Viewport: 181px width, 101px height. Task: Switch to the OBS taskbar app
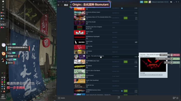[3, 21]
